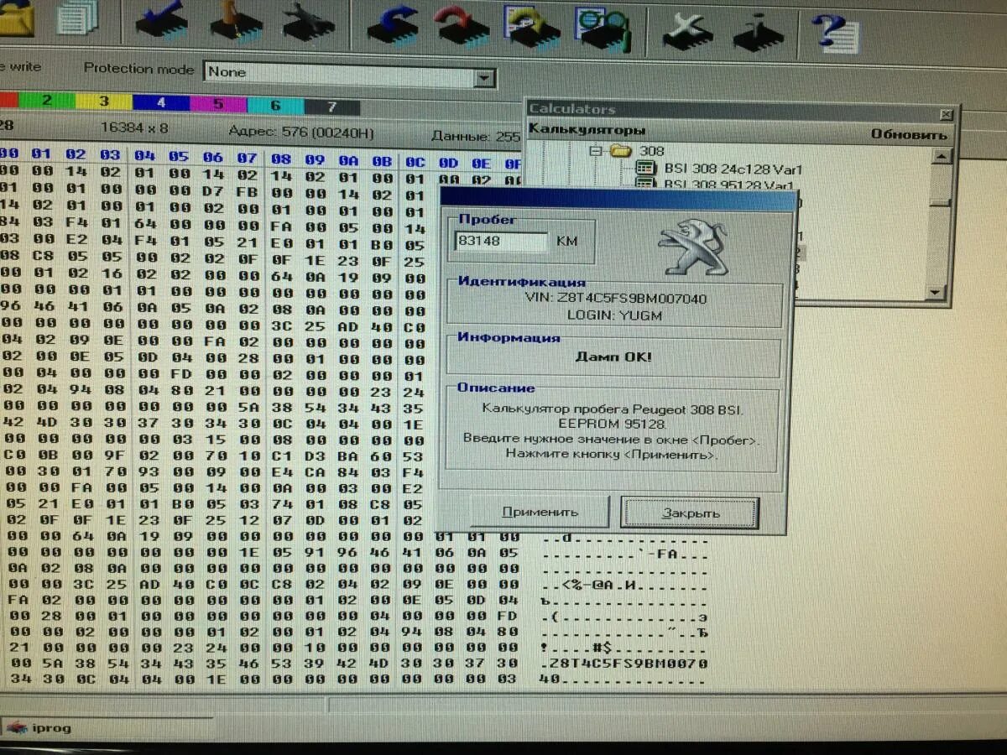1007x755 pixels.
Task: Click ASCII text .Z8T4C5FS9BM0070
Action: click(x=624, y=664)
